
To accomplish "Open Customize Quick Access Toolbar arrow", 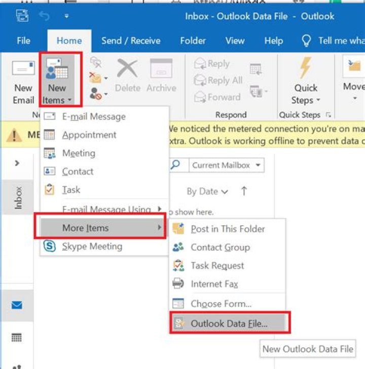I will (66, 16).
